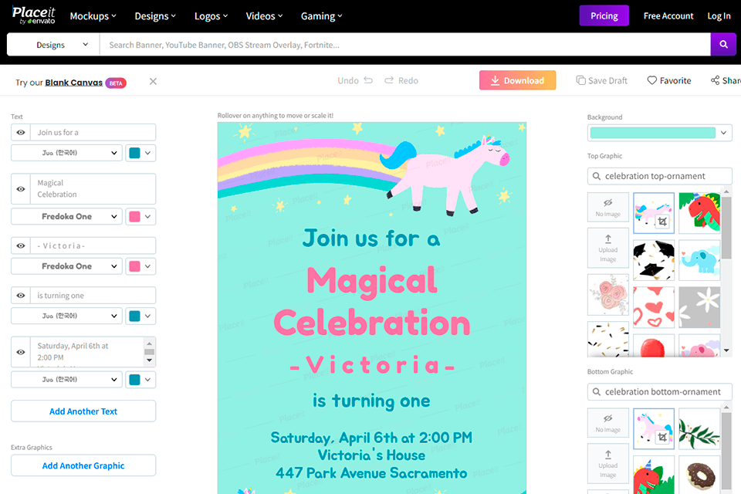The height and width of the screenshot is (494, 741).
Task: Choose the green dinosaur top graphic
Action: (x=699, y=212)
